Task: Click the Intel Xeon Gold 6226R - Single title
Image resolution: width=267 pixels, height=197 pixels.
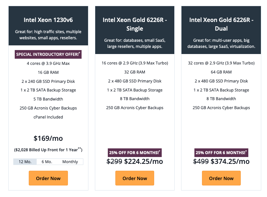Action: click(135, 24)
